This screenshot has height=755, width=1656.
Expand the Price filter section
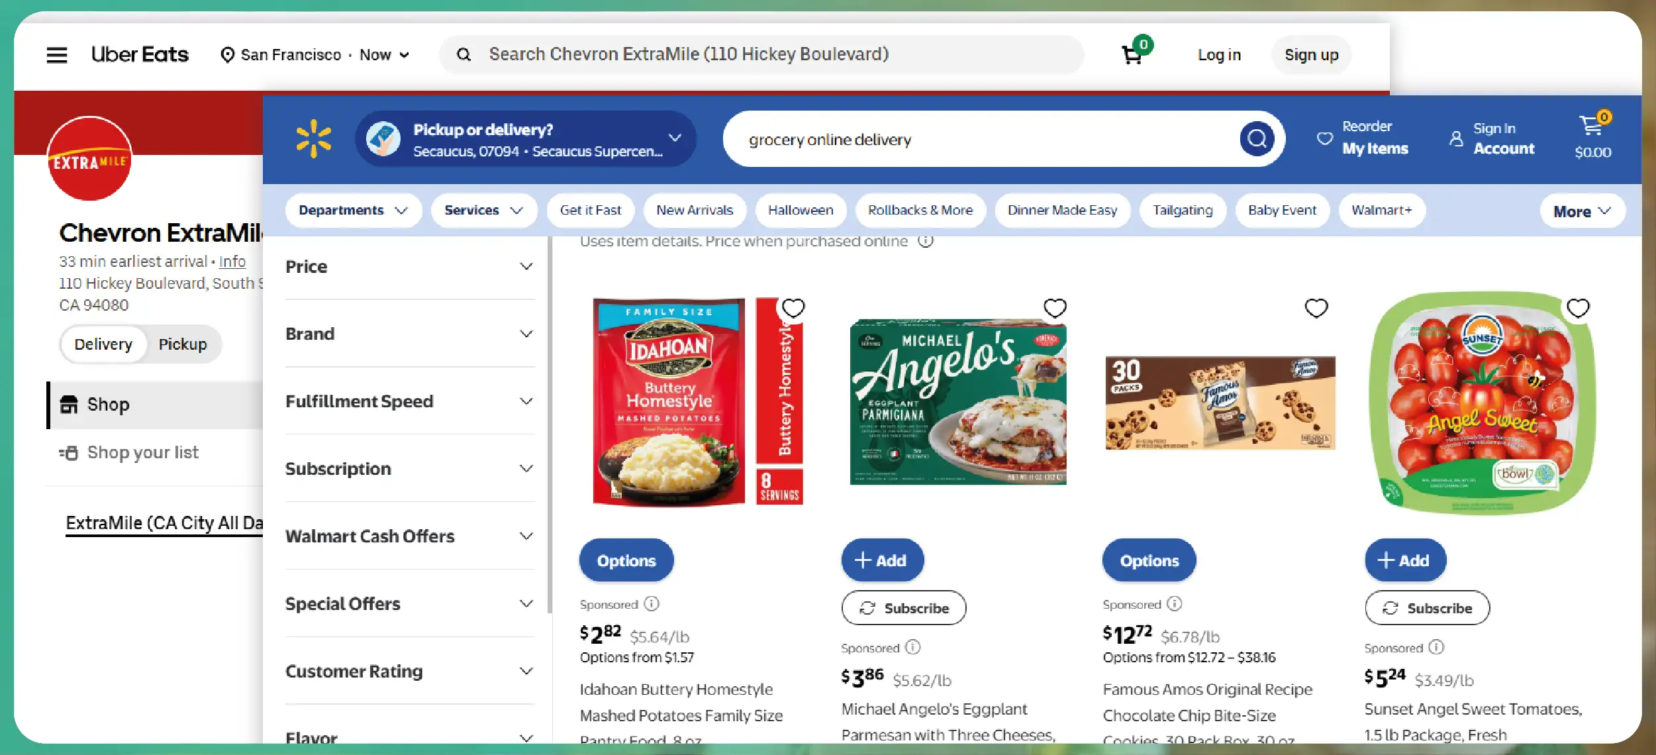point(409,267)
